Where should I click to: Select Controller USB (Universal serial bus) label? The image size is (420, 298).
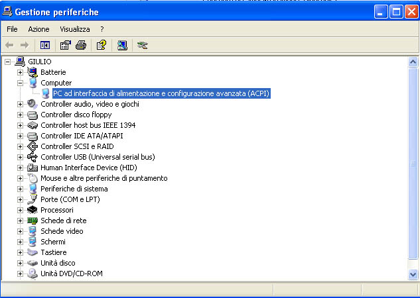[x=98, y=157]
